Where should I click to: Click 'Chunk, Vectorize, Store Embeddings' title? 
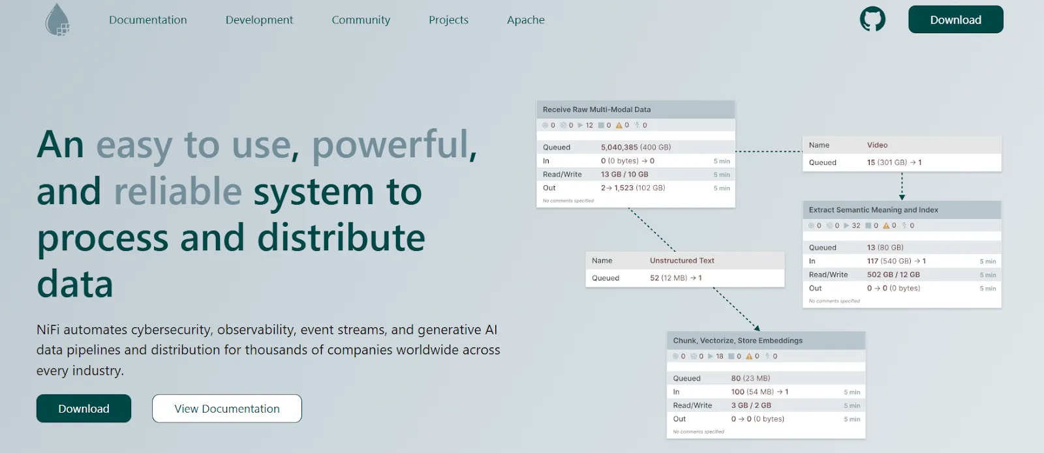[737, 340]
